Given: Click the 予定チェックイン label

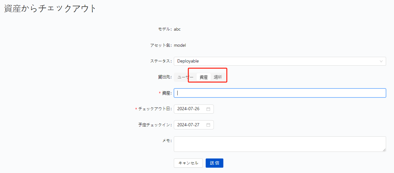Looking at the screenshot, I should click(155, 125).
